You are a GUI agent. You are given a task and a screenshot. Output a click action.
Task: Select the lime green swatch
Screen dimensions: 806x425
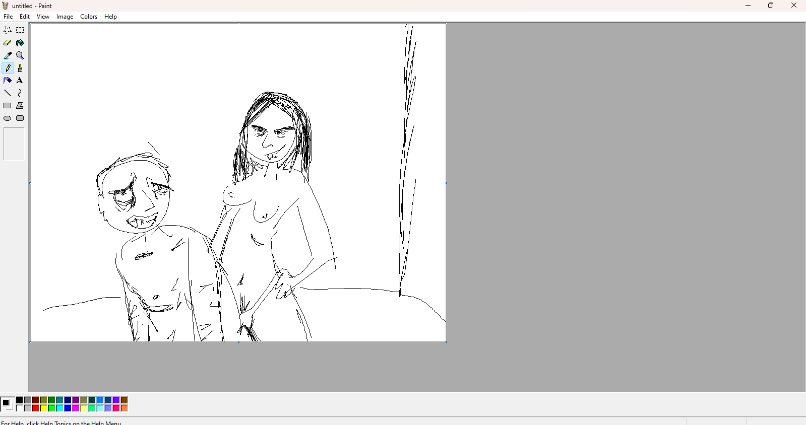point(52,408)
